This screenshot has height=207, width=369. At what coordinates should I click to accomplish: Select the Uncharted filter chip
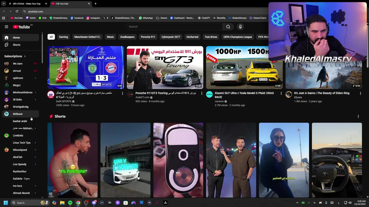coord(192,37)
